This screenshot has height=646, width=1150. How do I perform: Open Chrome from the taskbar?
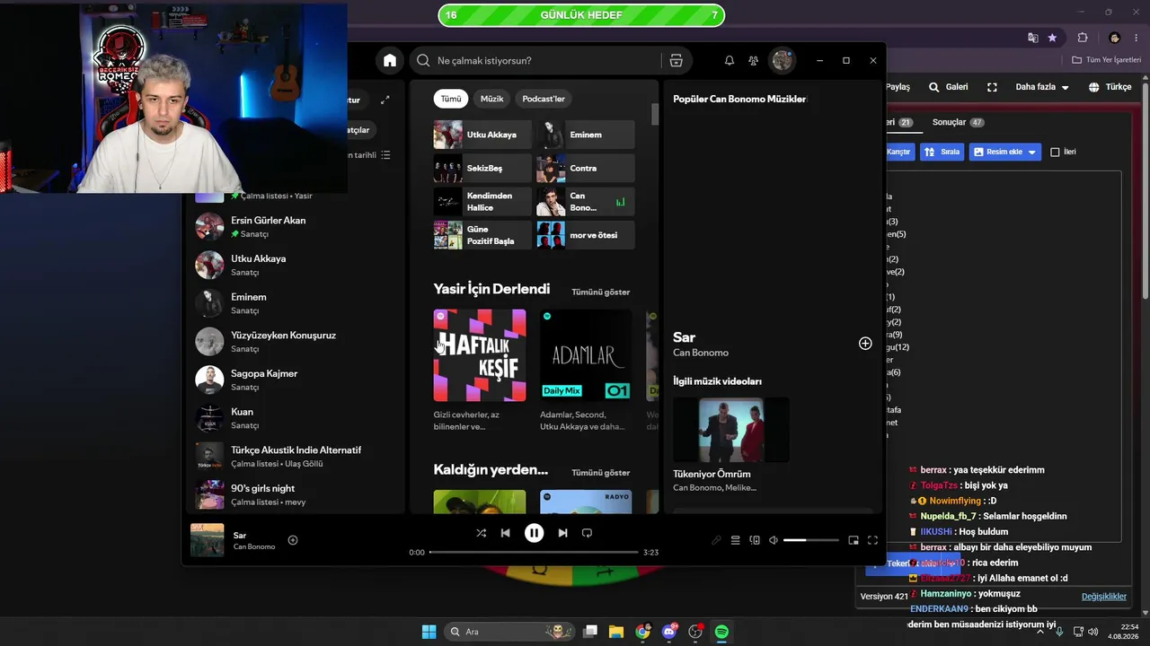(x=642, y=632)
